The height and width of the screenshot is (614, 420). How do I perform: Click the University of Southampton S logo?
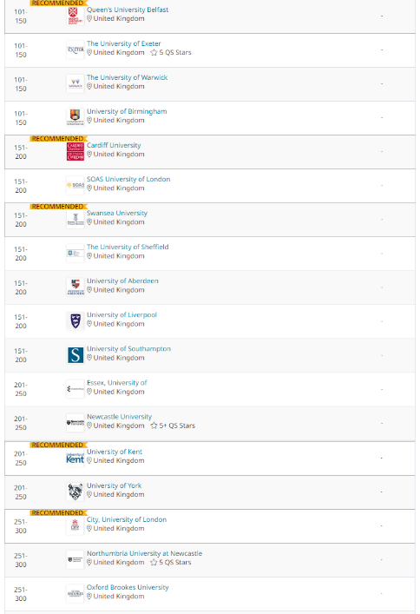75,355
